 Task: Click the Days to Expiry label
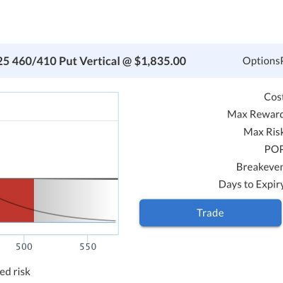[250, 185]
